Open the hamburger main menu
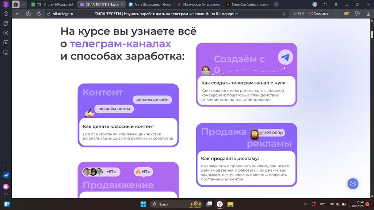The width and height of the screenshot is (374, 210). coord(336,4)
